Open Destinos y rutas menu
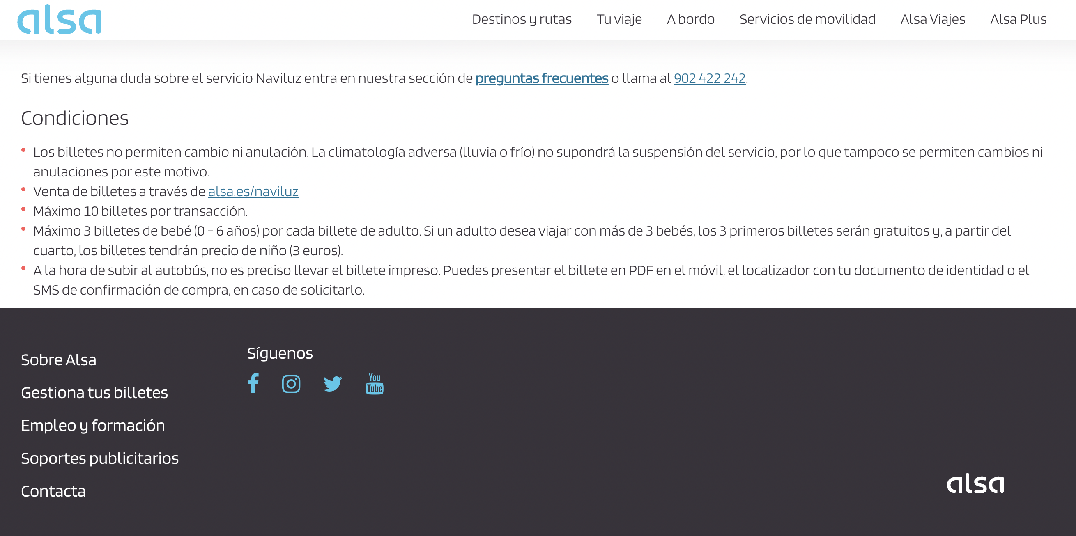This screenshot has width=1076, height=536. pyautogui.click(x=521, y=19)
